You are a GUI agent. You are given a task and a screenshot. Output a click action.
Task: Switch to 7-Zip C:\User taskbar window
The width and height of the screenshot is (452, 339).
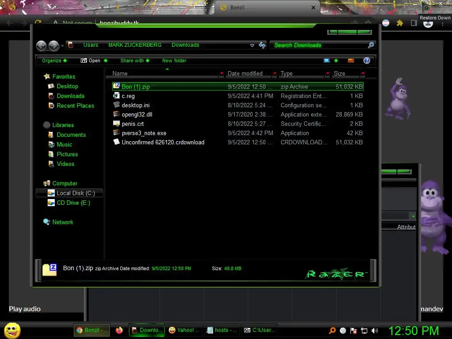pos(259,330)
